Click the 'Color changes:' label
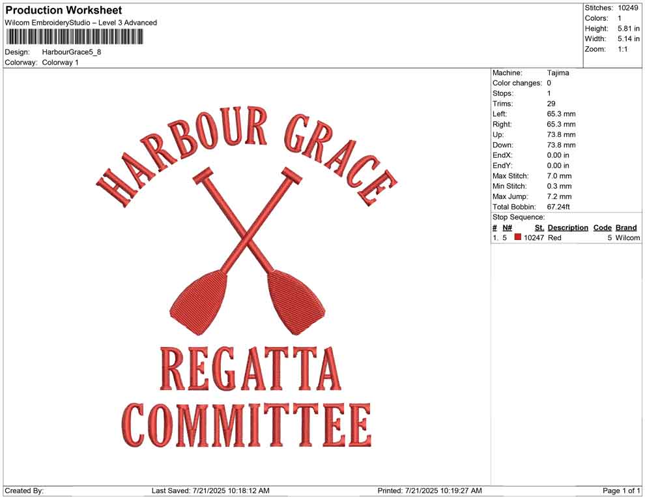 [517, 83]
